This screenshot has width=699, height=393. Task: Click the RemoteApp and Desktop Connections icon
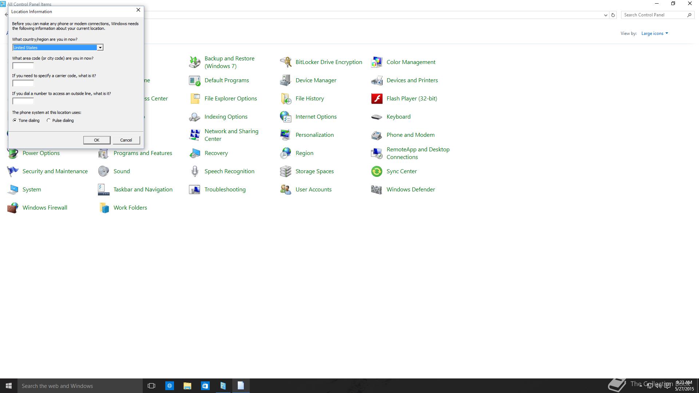(377, 153)
